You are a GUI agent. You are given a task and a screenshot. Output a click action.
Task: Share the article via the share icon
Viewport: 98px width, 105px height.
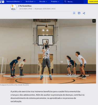(84, 13)
